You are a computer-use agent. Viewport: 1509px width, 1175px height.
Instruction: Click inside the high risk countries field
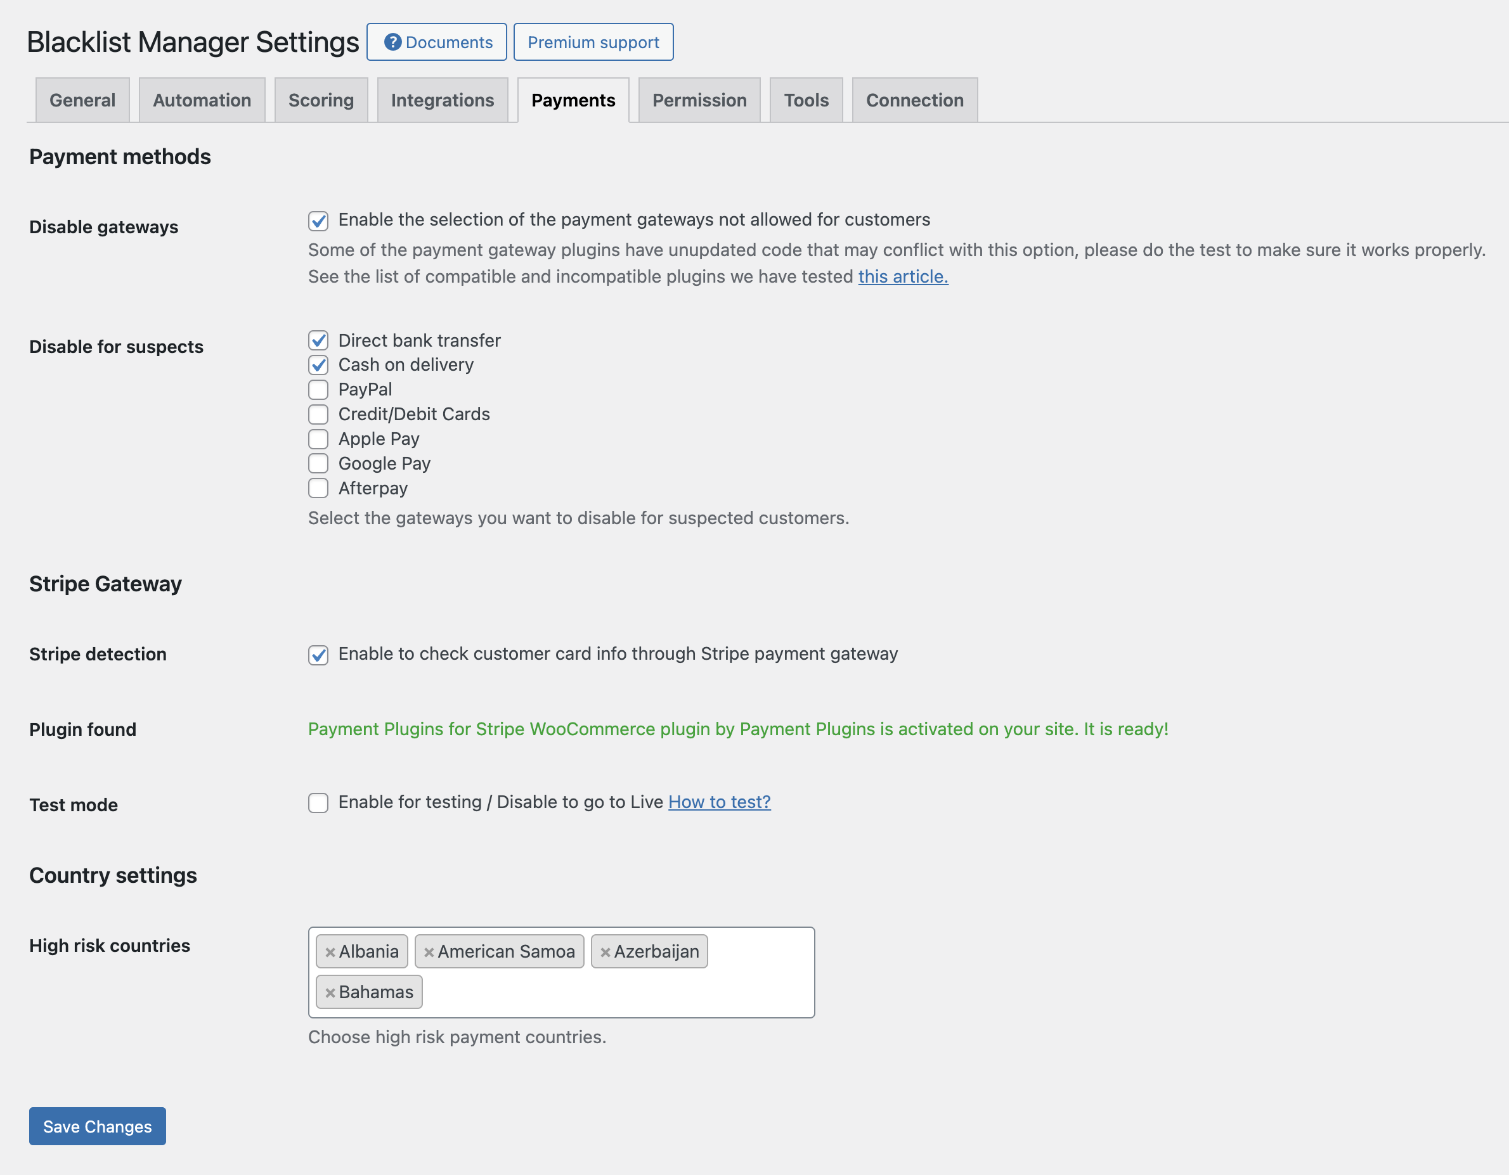pyautogui.click(x=561, y=973)
